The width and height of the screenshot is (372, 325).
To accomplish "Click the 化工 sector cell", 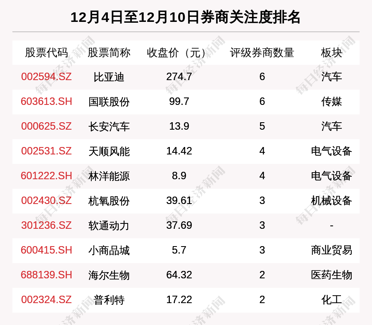I will pos(331,300).
